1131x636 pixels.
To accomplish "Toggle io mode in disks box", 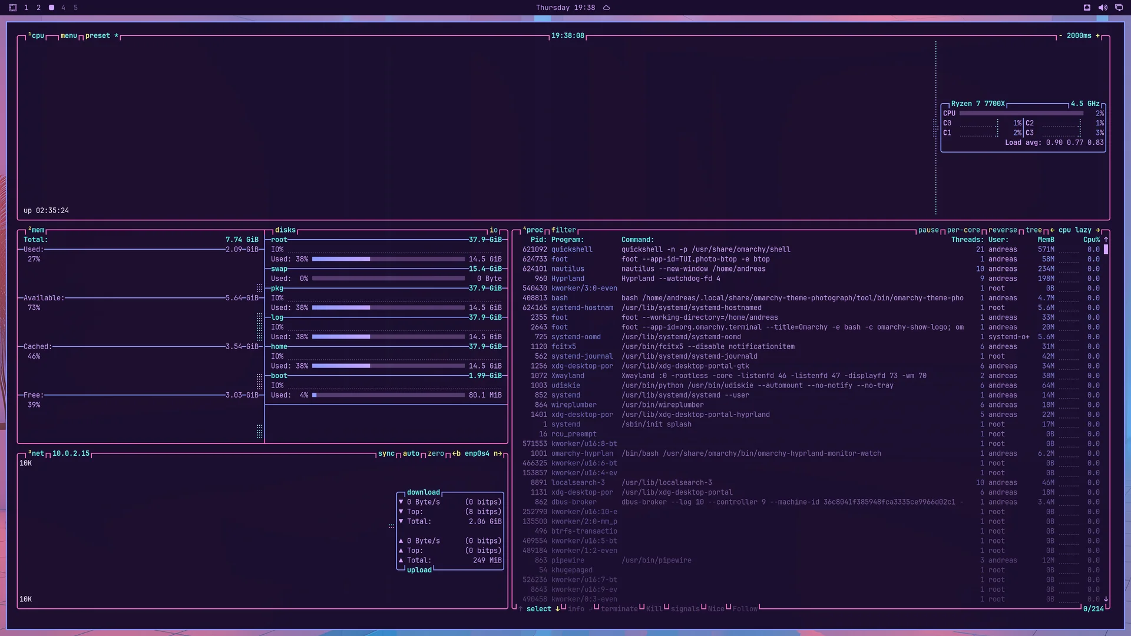I will [x=494, y=230].
